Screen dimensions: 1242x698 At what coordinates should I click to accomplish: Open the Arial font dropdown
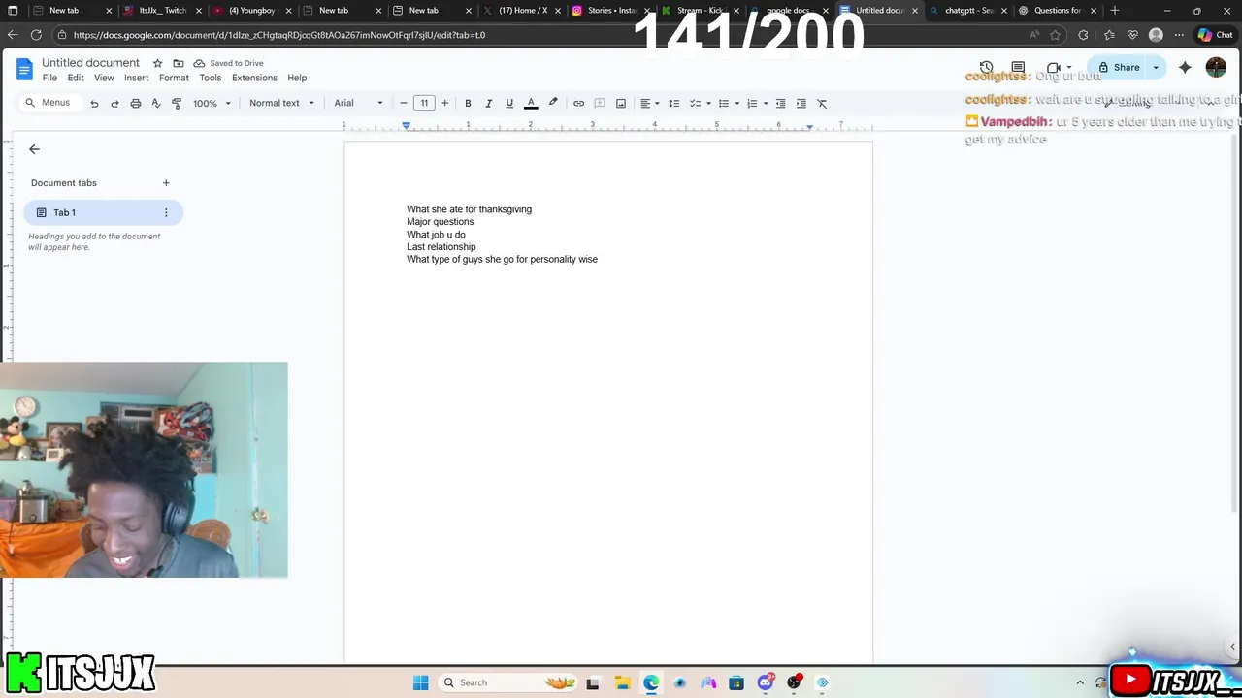coord(359,103)
